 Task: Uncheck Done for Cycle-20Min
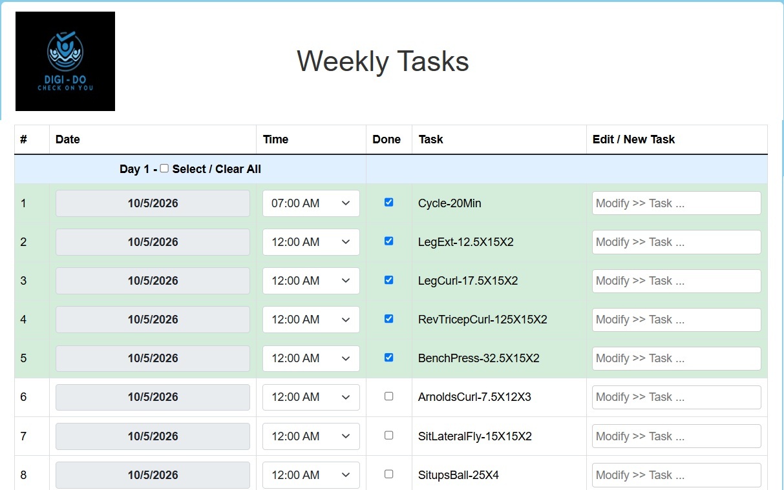coord(388,202)
